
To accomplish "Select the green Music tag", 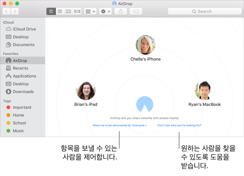I will 23,131.
